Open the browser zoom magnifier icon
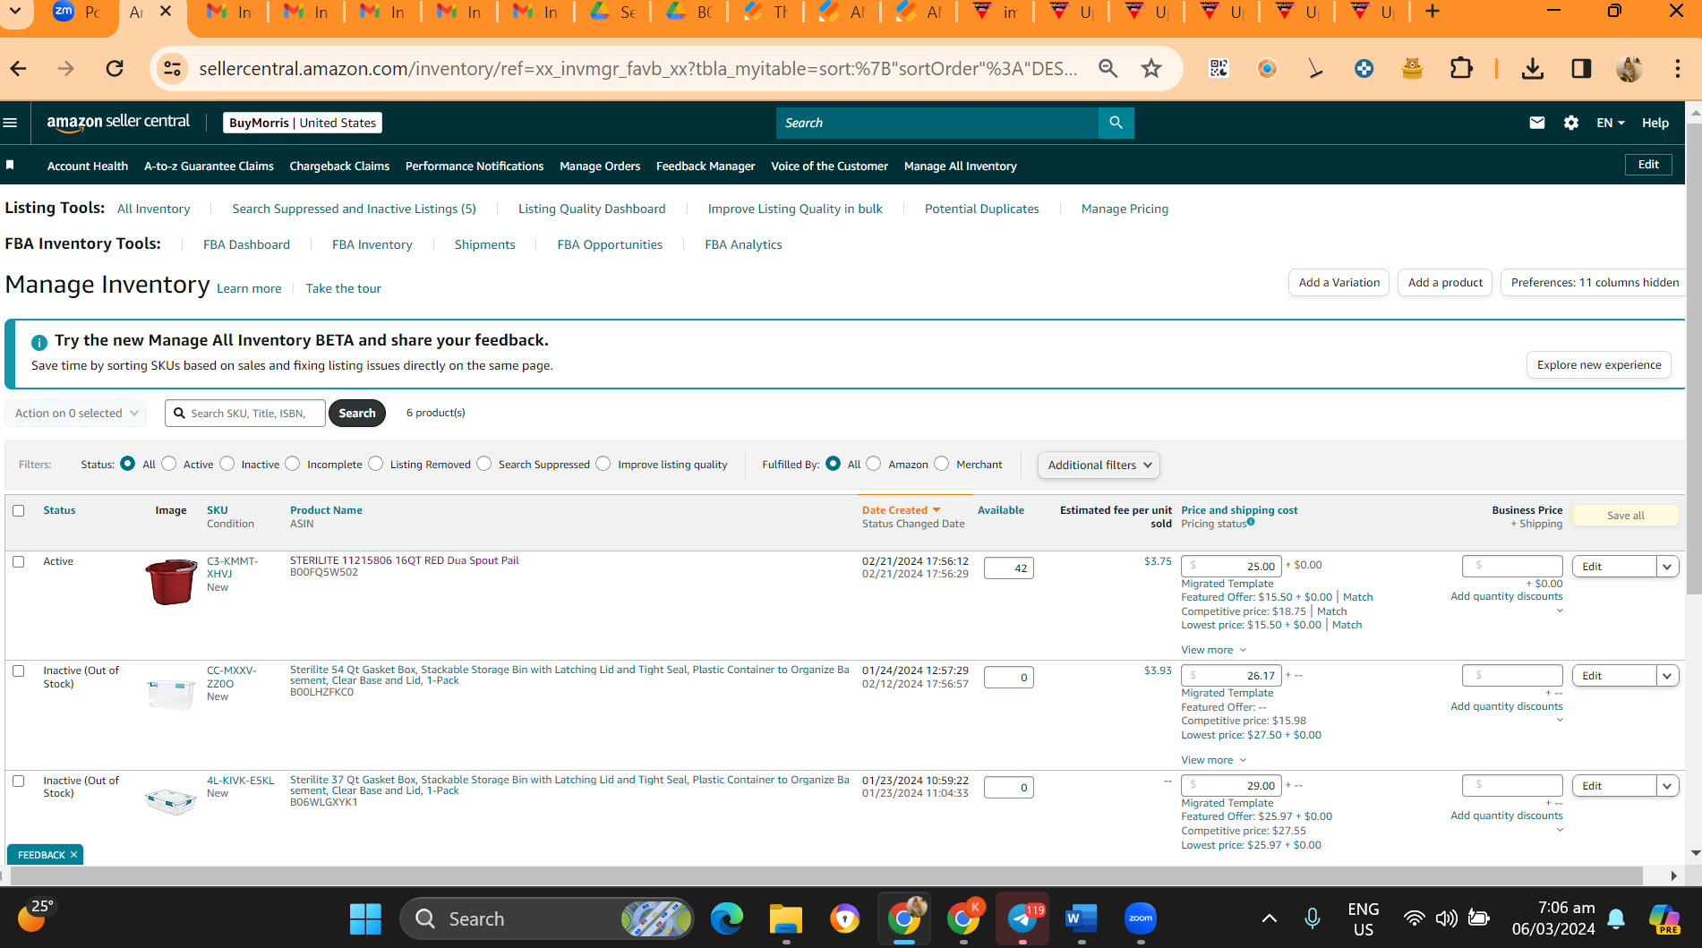This screenshot has height=948, width=1702. (1108, 68)
